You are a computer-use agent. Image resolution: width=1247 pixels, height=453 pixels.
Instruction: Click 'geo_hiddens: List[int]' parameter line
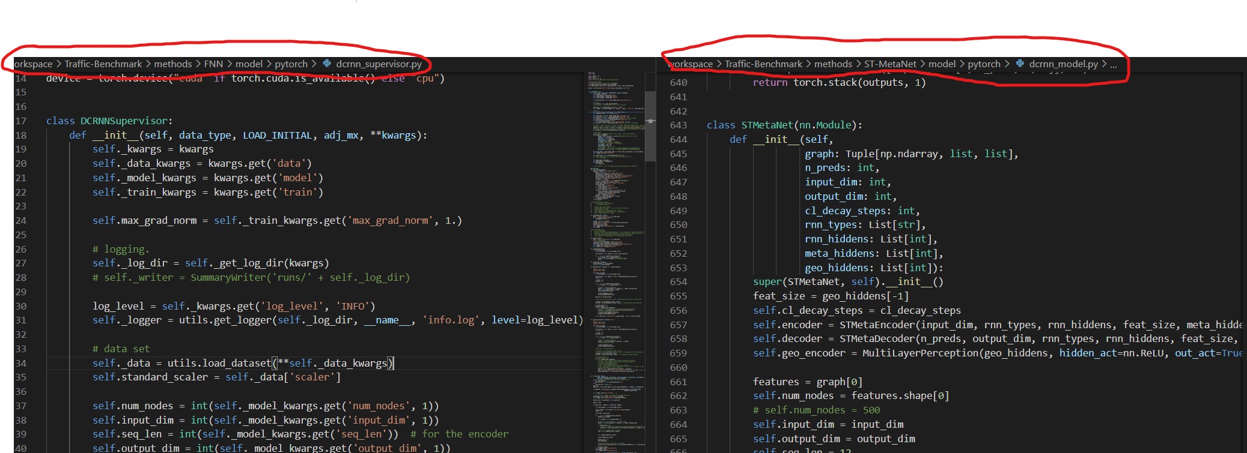874,268
